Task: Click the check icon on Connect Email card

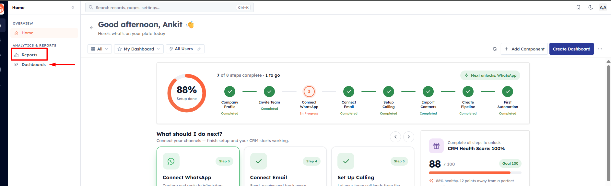Action: coord(259,161)
